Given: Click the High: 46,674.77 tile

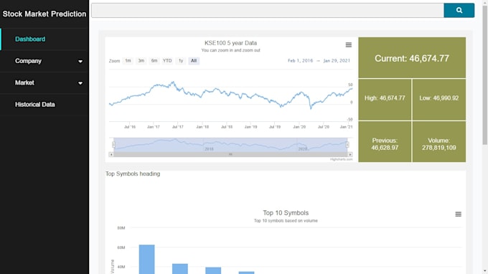Looking at the screenshot, I should click(385, 100).
